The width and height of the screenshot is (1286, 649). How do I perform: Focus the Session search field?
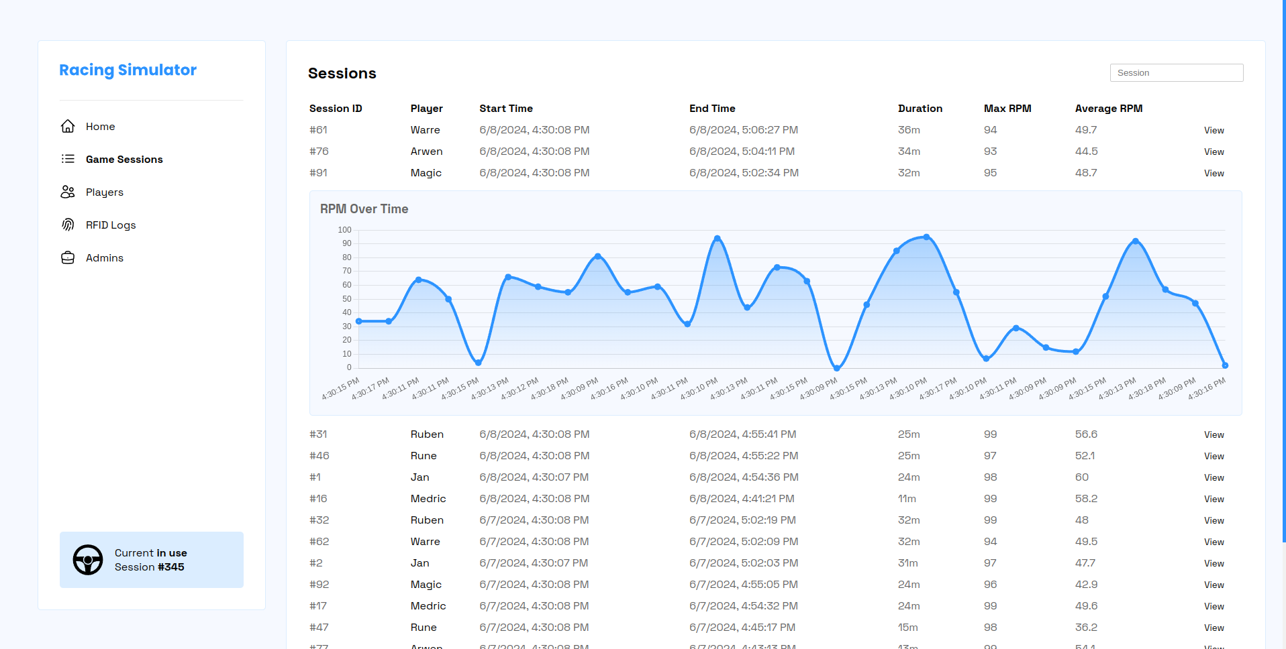pyautogui.click(x=1176, y=72)
